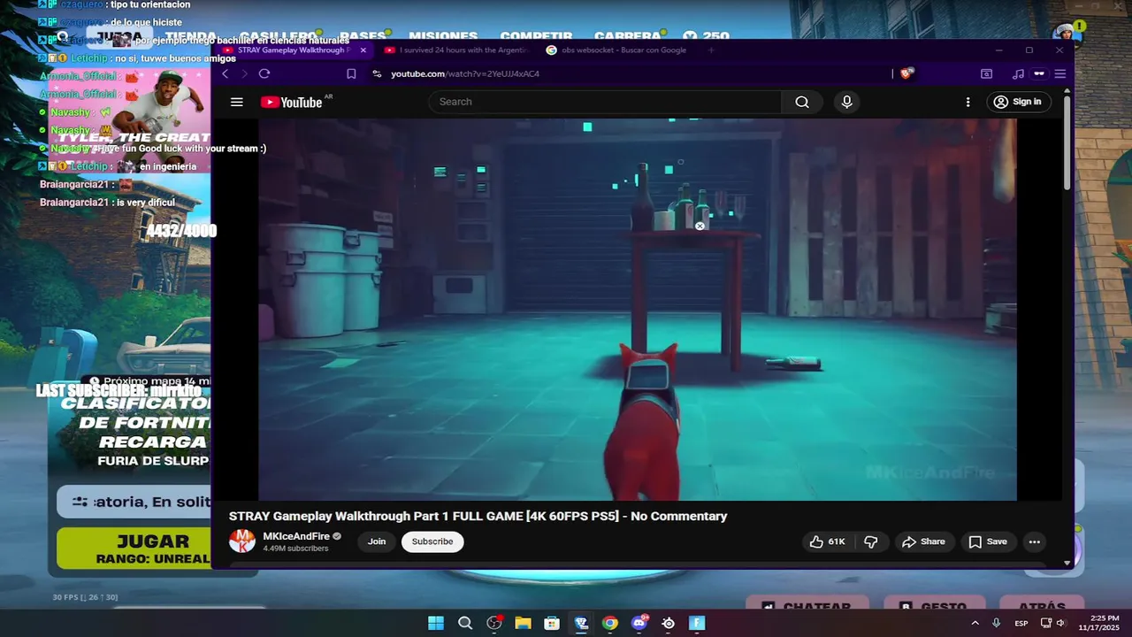
Task: Click the Stray video player
Action: coord(638,309)
